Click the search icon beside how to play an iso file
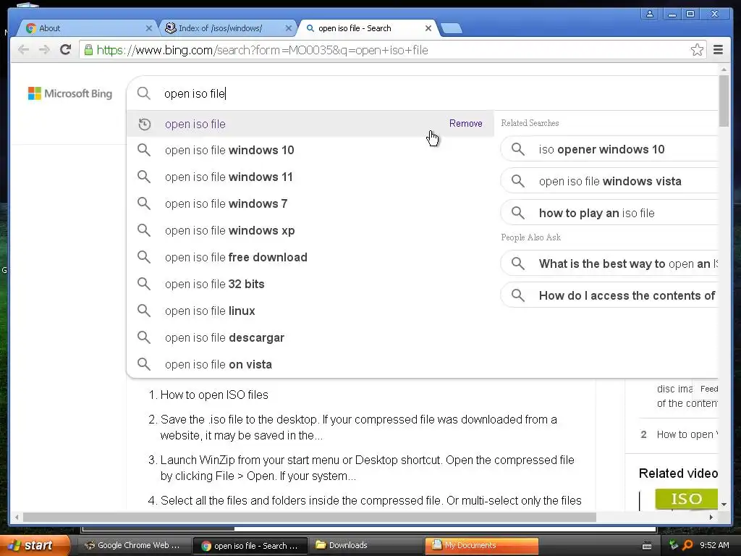The image size is (741, 556). point(518,214)
